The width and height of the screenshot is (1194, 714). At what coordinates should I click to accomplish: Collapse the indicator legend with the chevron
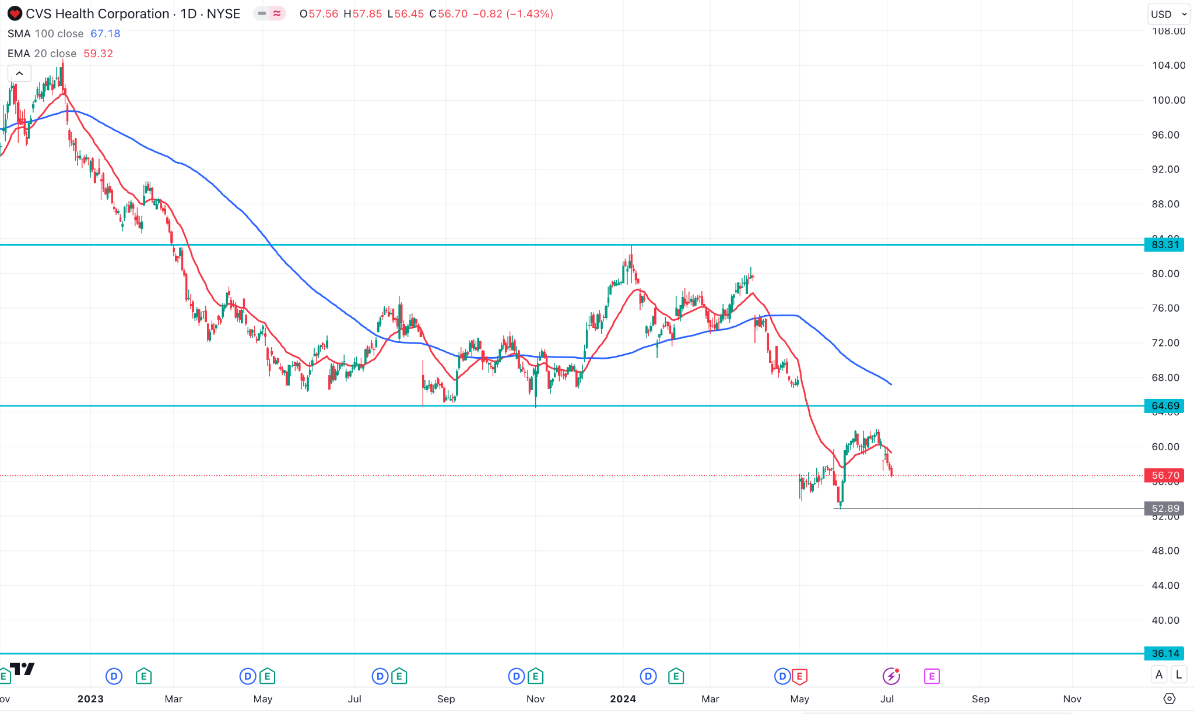coord(19,73)
